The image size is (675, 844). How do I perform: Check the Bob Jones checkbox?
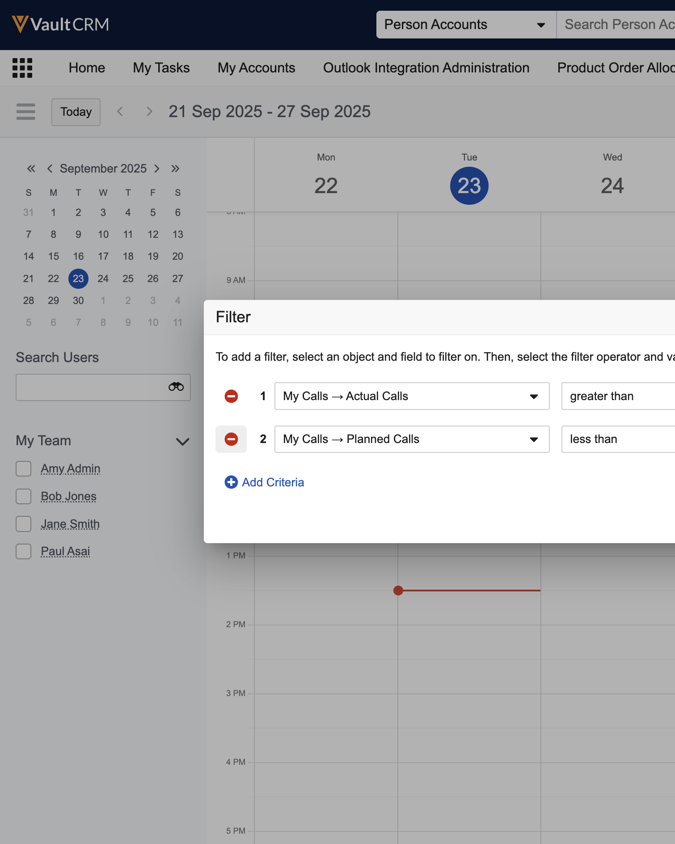click(x=24, y=496)
